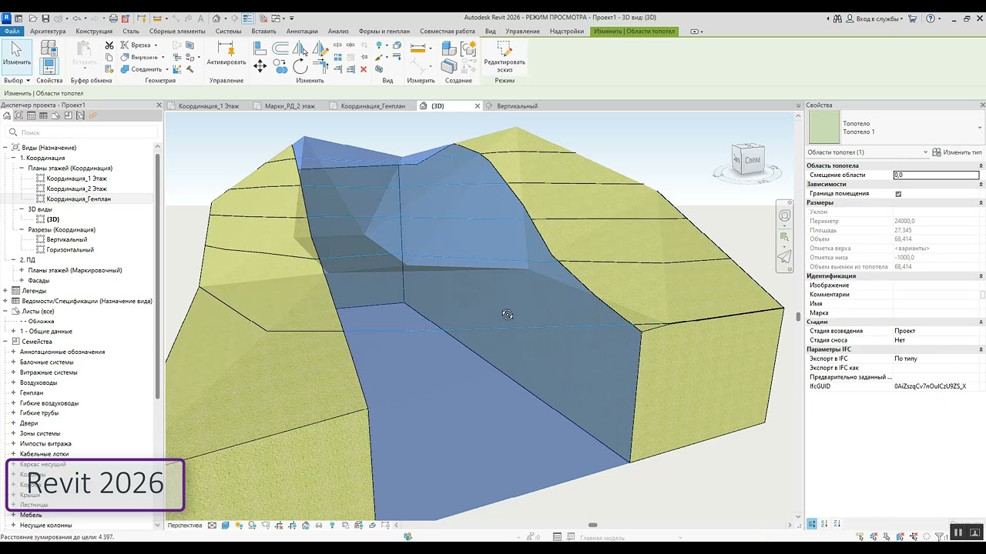The height and width of the screenshot is (554, 986).
Task: Select the Rotate tool in the ribbon
Action: click(x=300, y=67)
